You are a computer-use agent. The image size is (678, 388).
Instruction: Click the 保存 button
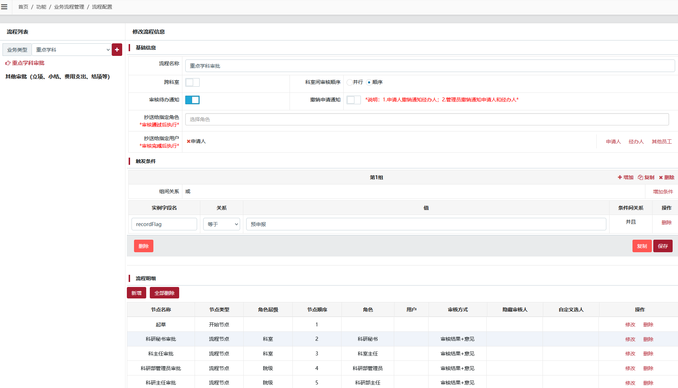[663, 246]
